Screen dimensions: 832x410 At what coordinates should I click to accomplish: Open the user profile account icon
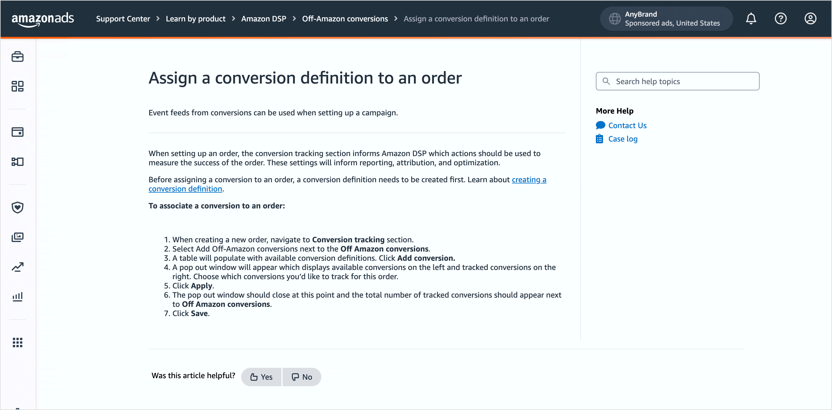tap(810, 19)
